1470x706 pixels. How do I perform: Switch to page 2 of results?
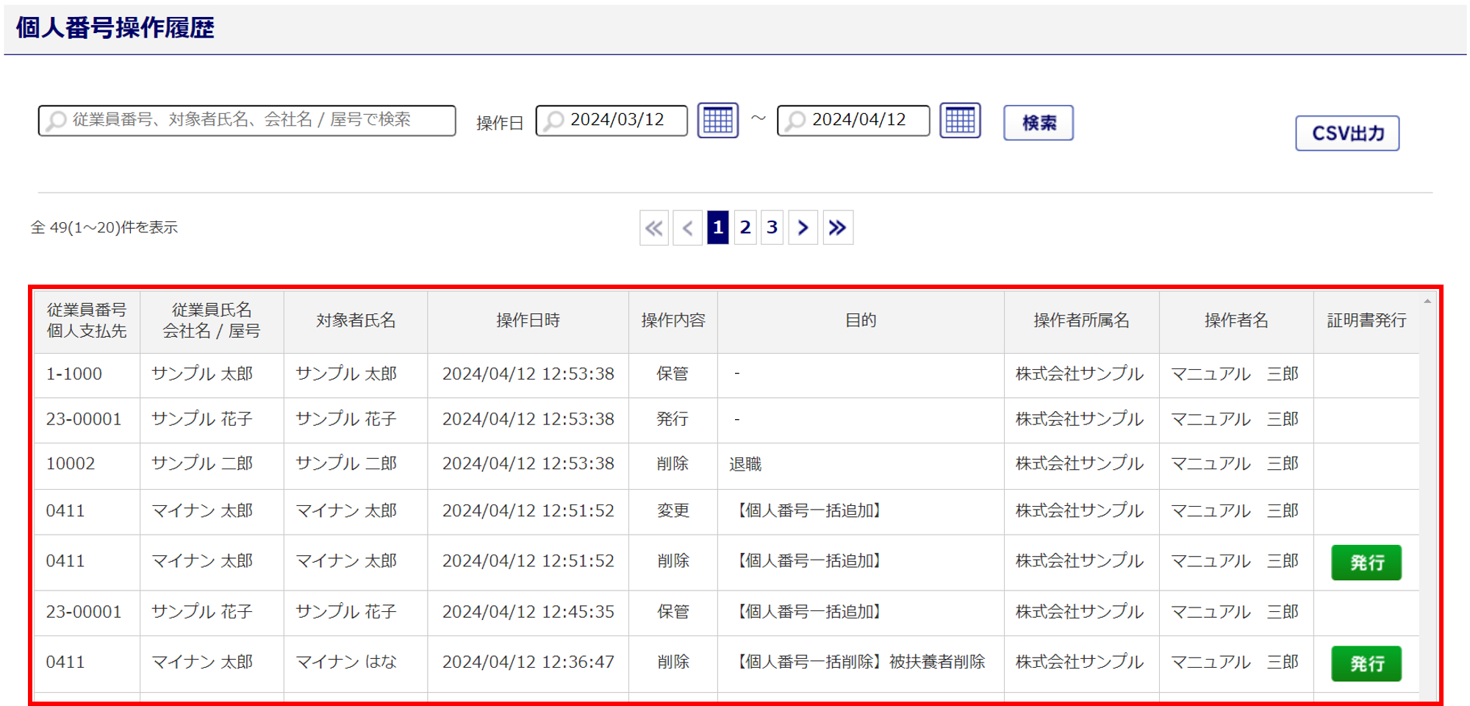[x=745, y=228]
